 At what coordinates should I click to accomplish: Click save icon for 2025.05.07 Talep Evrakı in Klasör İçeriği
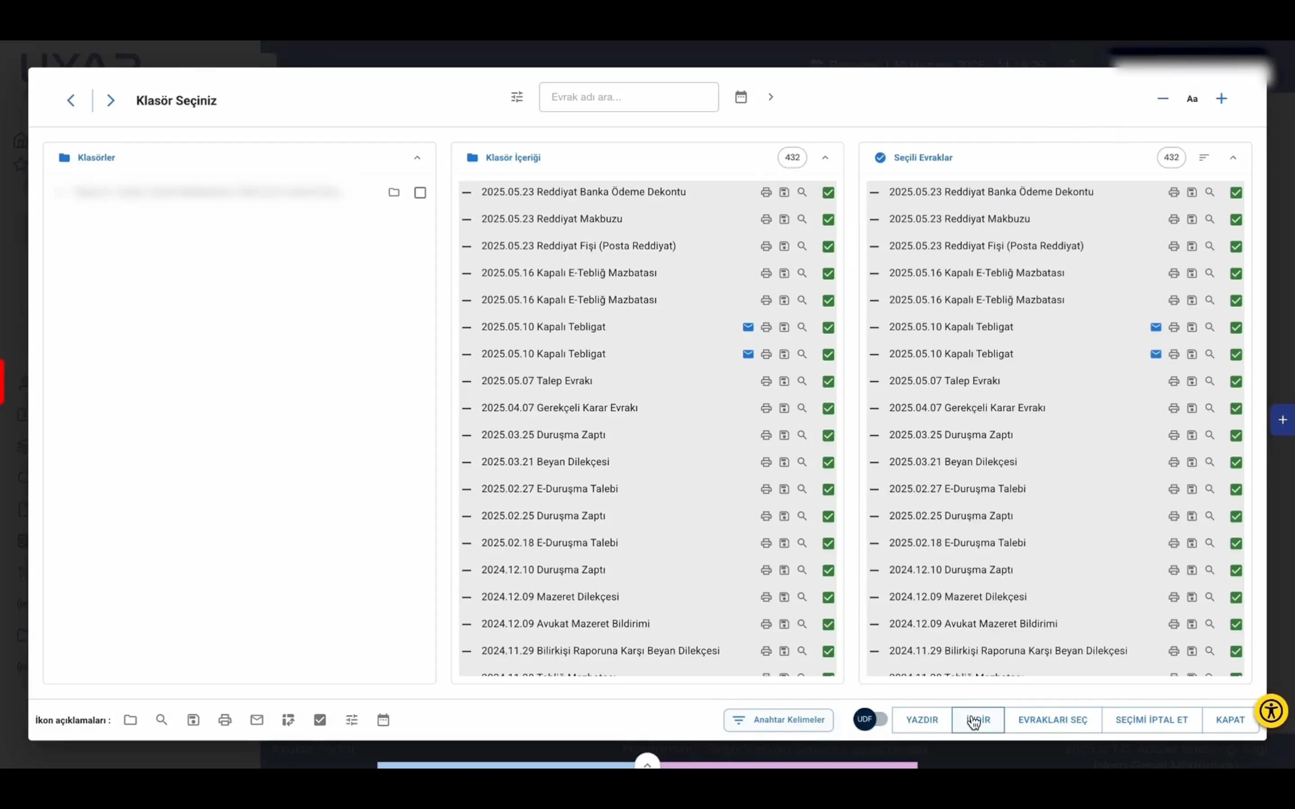point(784,382)
